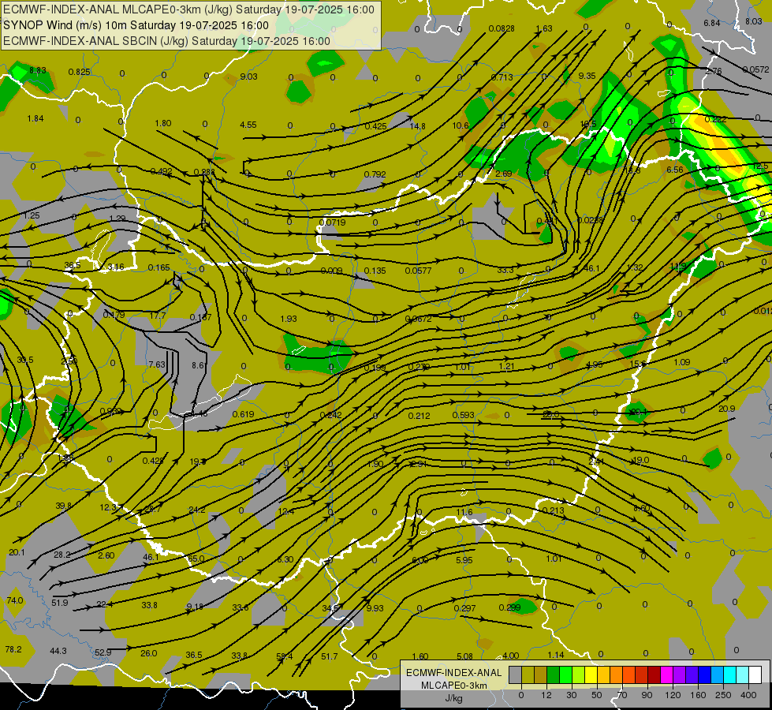Click the map value 58.4

pos(285,656)
